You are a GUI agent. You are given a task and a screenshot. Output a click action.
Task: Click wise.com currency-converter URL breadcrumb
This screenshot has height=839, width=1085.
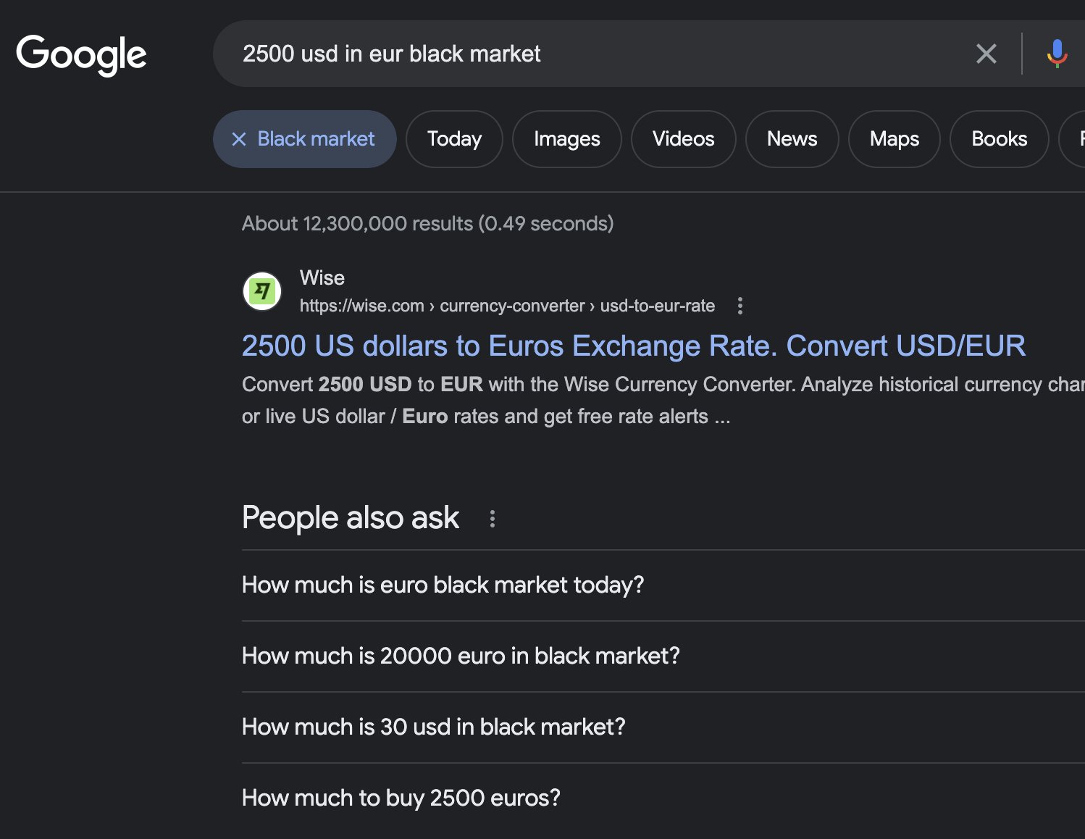507,306
